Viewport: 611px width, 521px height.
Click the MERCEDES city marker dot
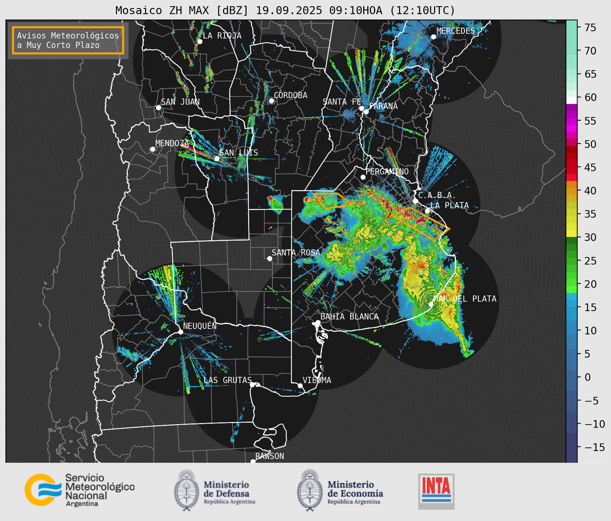pyautogui.click(x=433, y=37)
